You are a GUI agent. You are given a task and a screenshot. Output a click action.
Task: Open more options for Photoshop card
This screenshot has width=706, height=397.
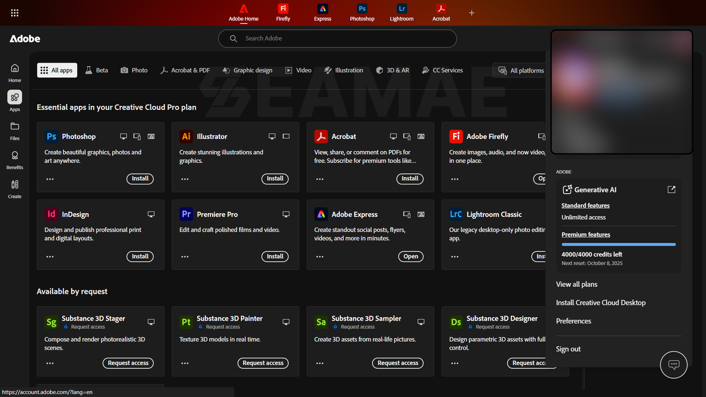click(50, 179)
